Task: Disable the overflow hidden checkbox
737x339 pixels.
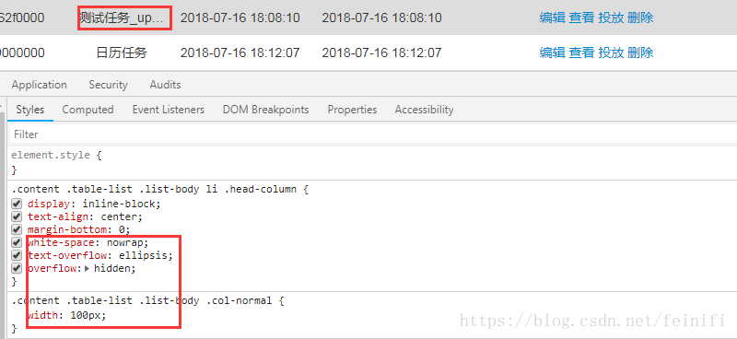Action: click(x=17, y=268)
